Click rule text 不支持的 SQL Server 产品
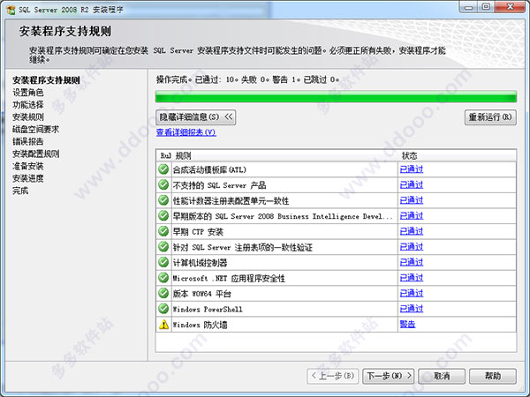This screenshot has height=397, width=530. pos(219,185)
